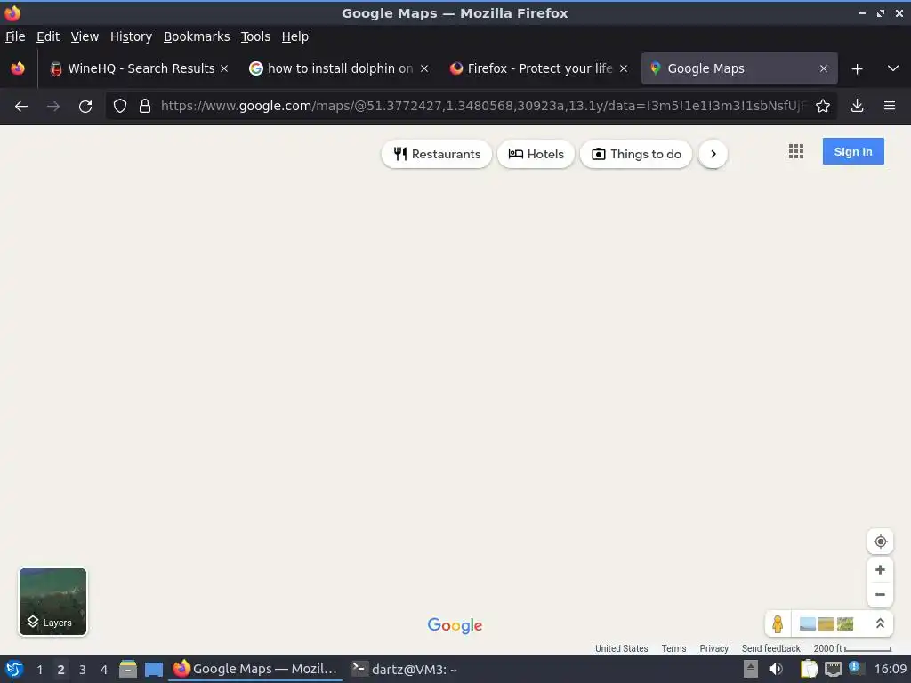This screenshot has height=683, width=911.
Task: Close the WineHQ Search Results tab
Action: click(224, 68)
